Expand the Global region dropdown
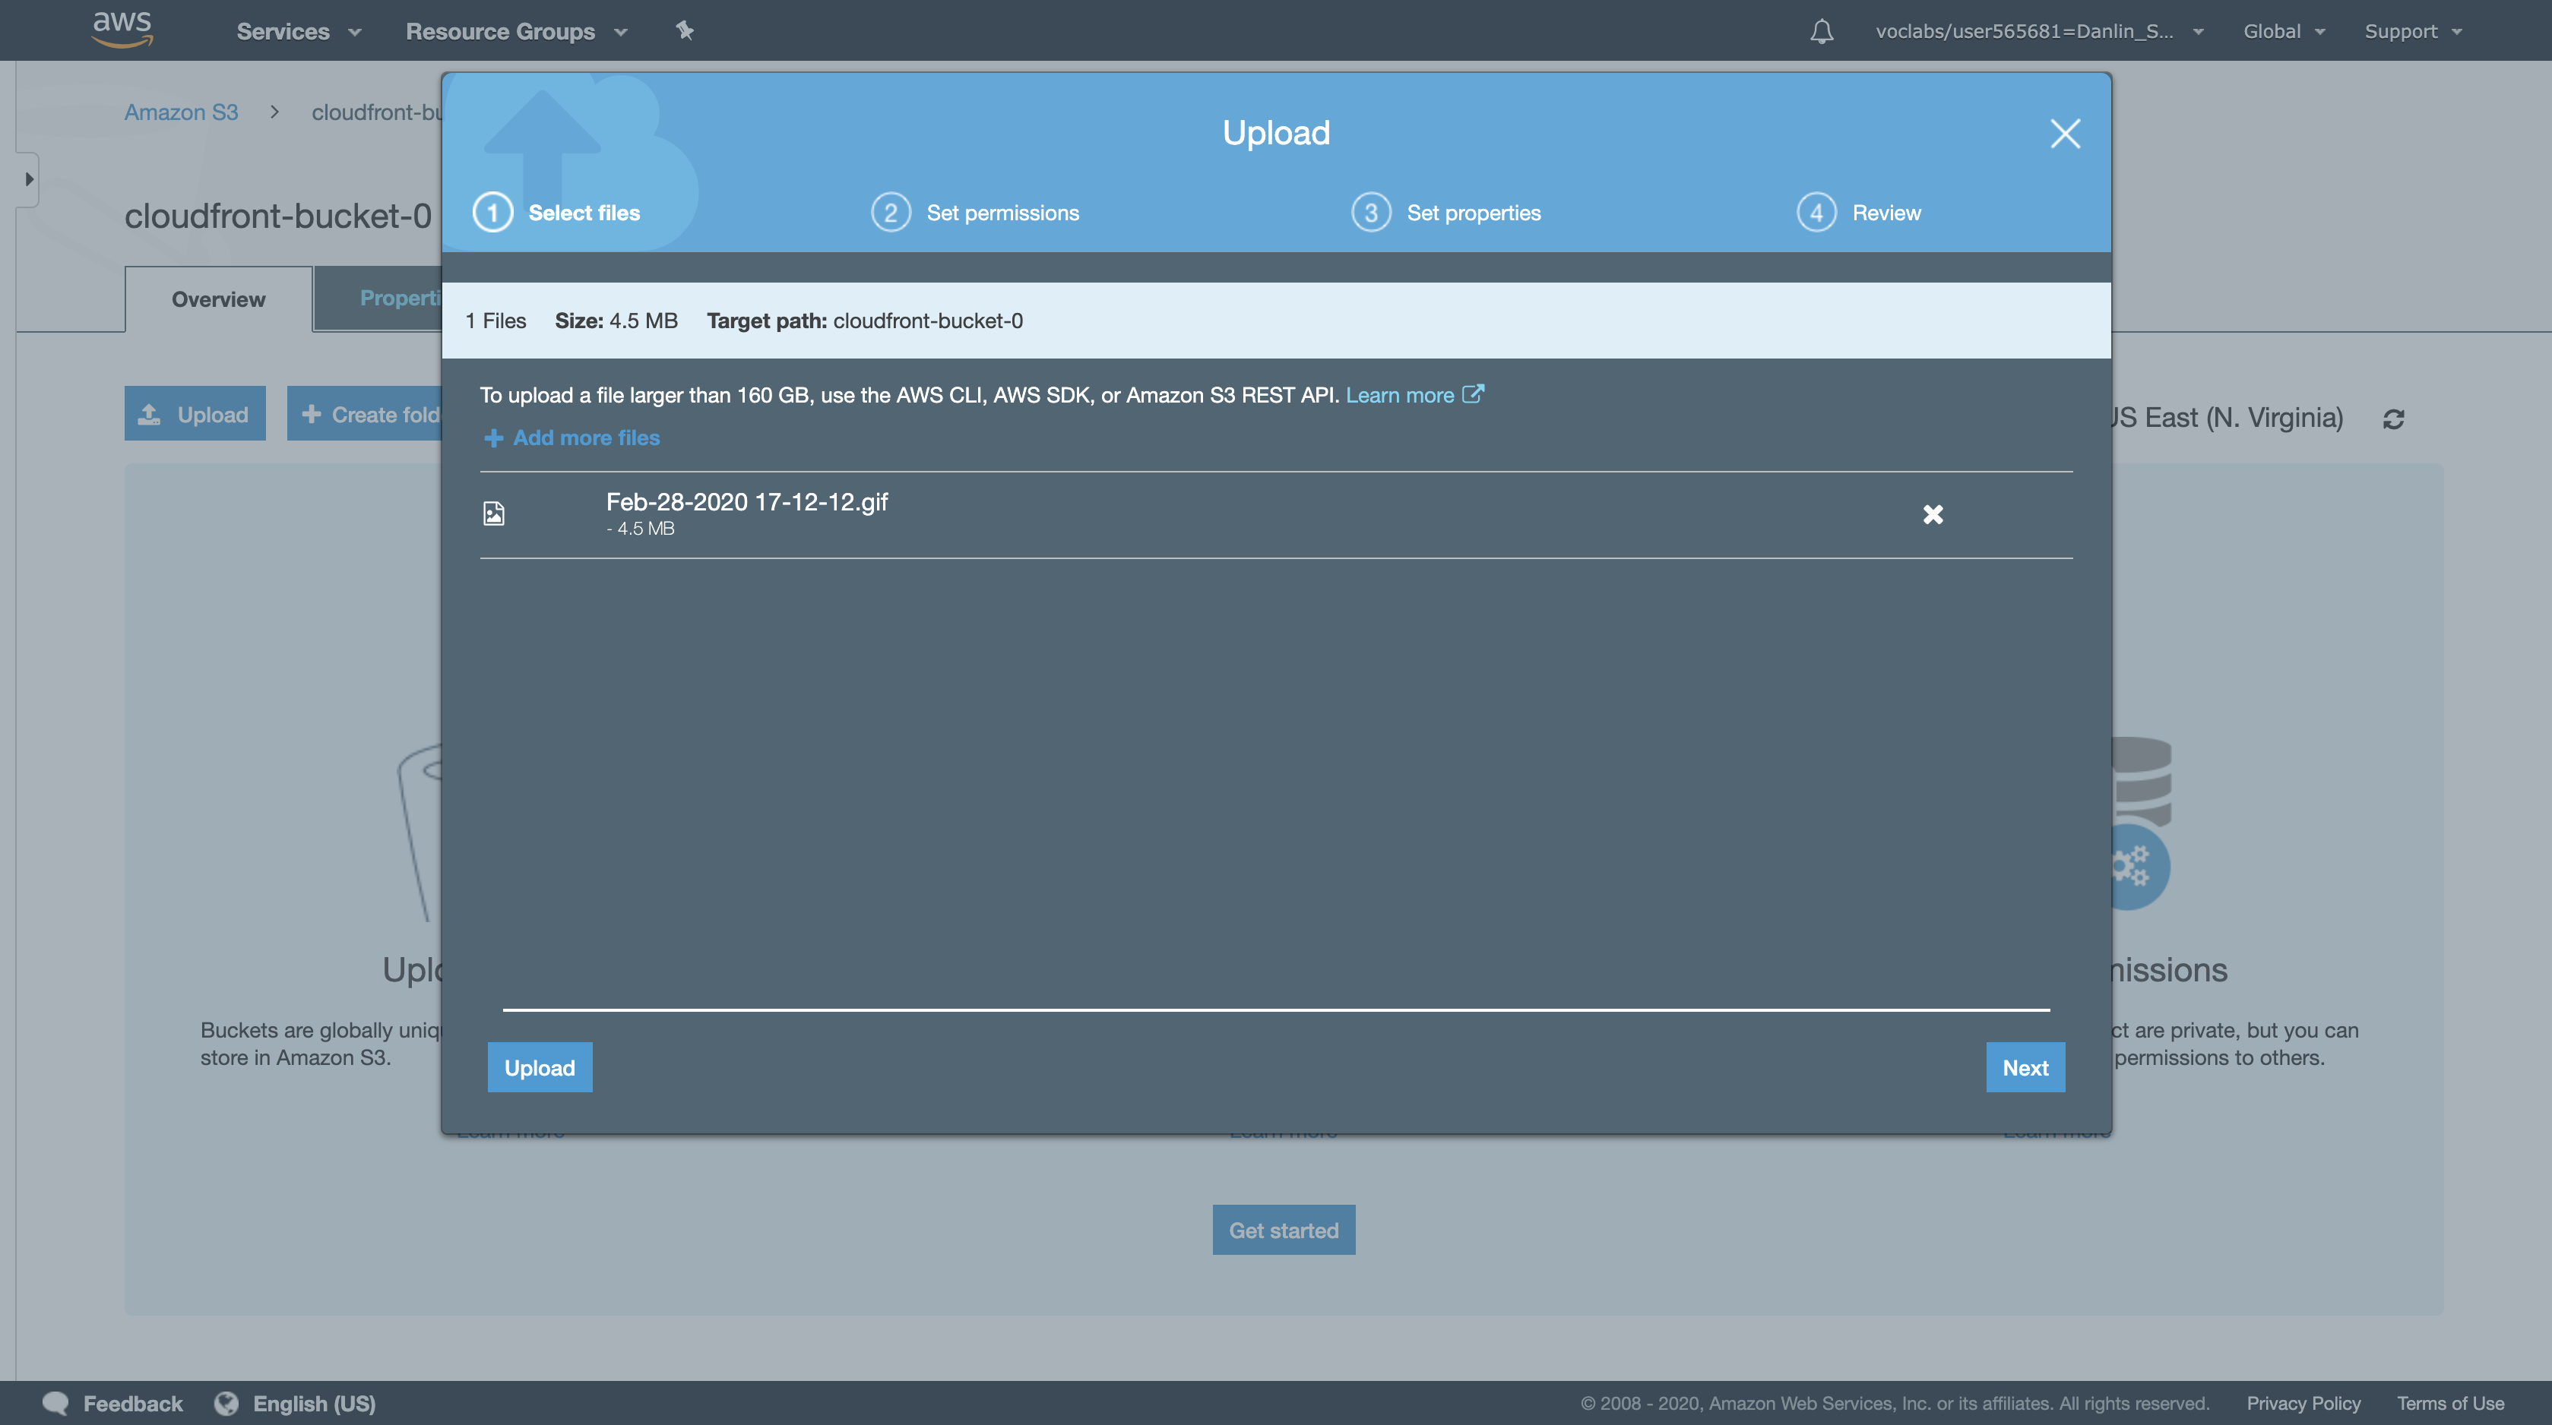Image resolution: width=2552 pixels, height=1425 pixels. 2282,32
